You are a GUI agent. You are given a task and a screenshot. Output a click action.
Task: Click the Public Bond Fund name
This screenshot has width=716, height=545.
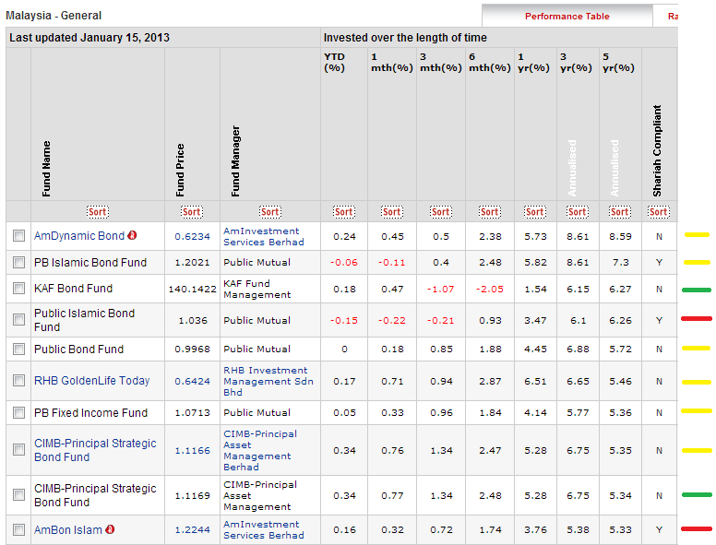[x=78, y=350]
